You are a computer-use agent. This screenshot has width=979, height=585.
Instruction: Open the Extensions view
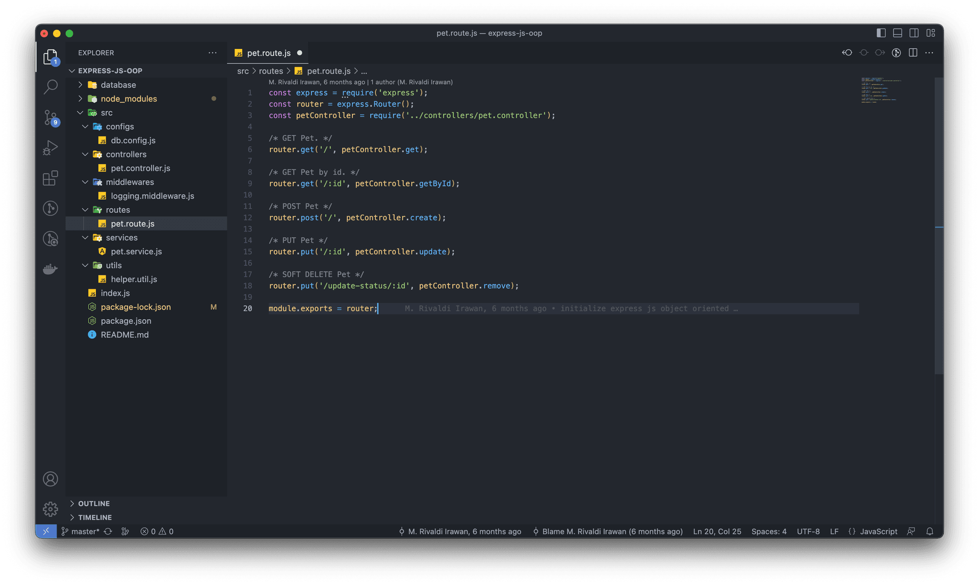pos(50,178)
